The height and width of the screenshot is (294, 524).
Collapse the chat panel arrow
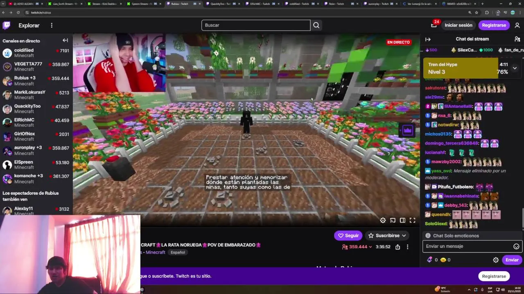click(x=428, y=39)
